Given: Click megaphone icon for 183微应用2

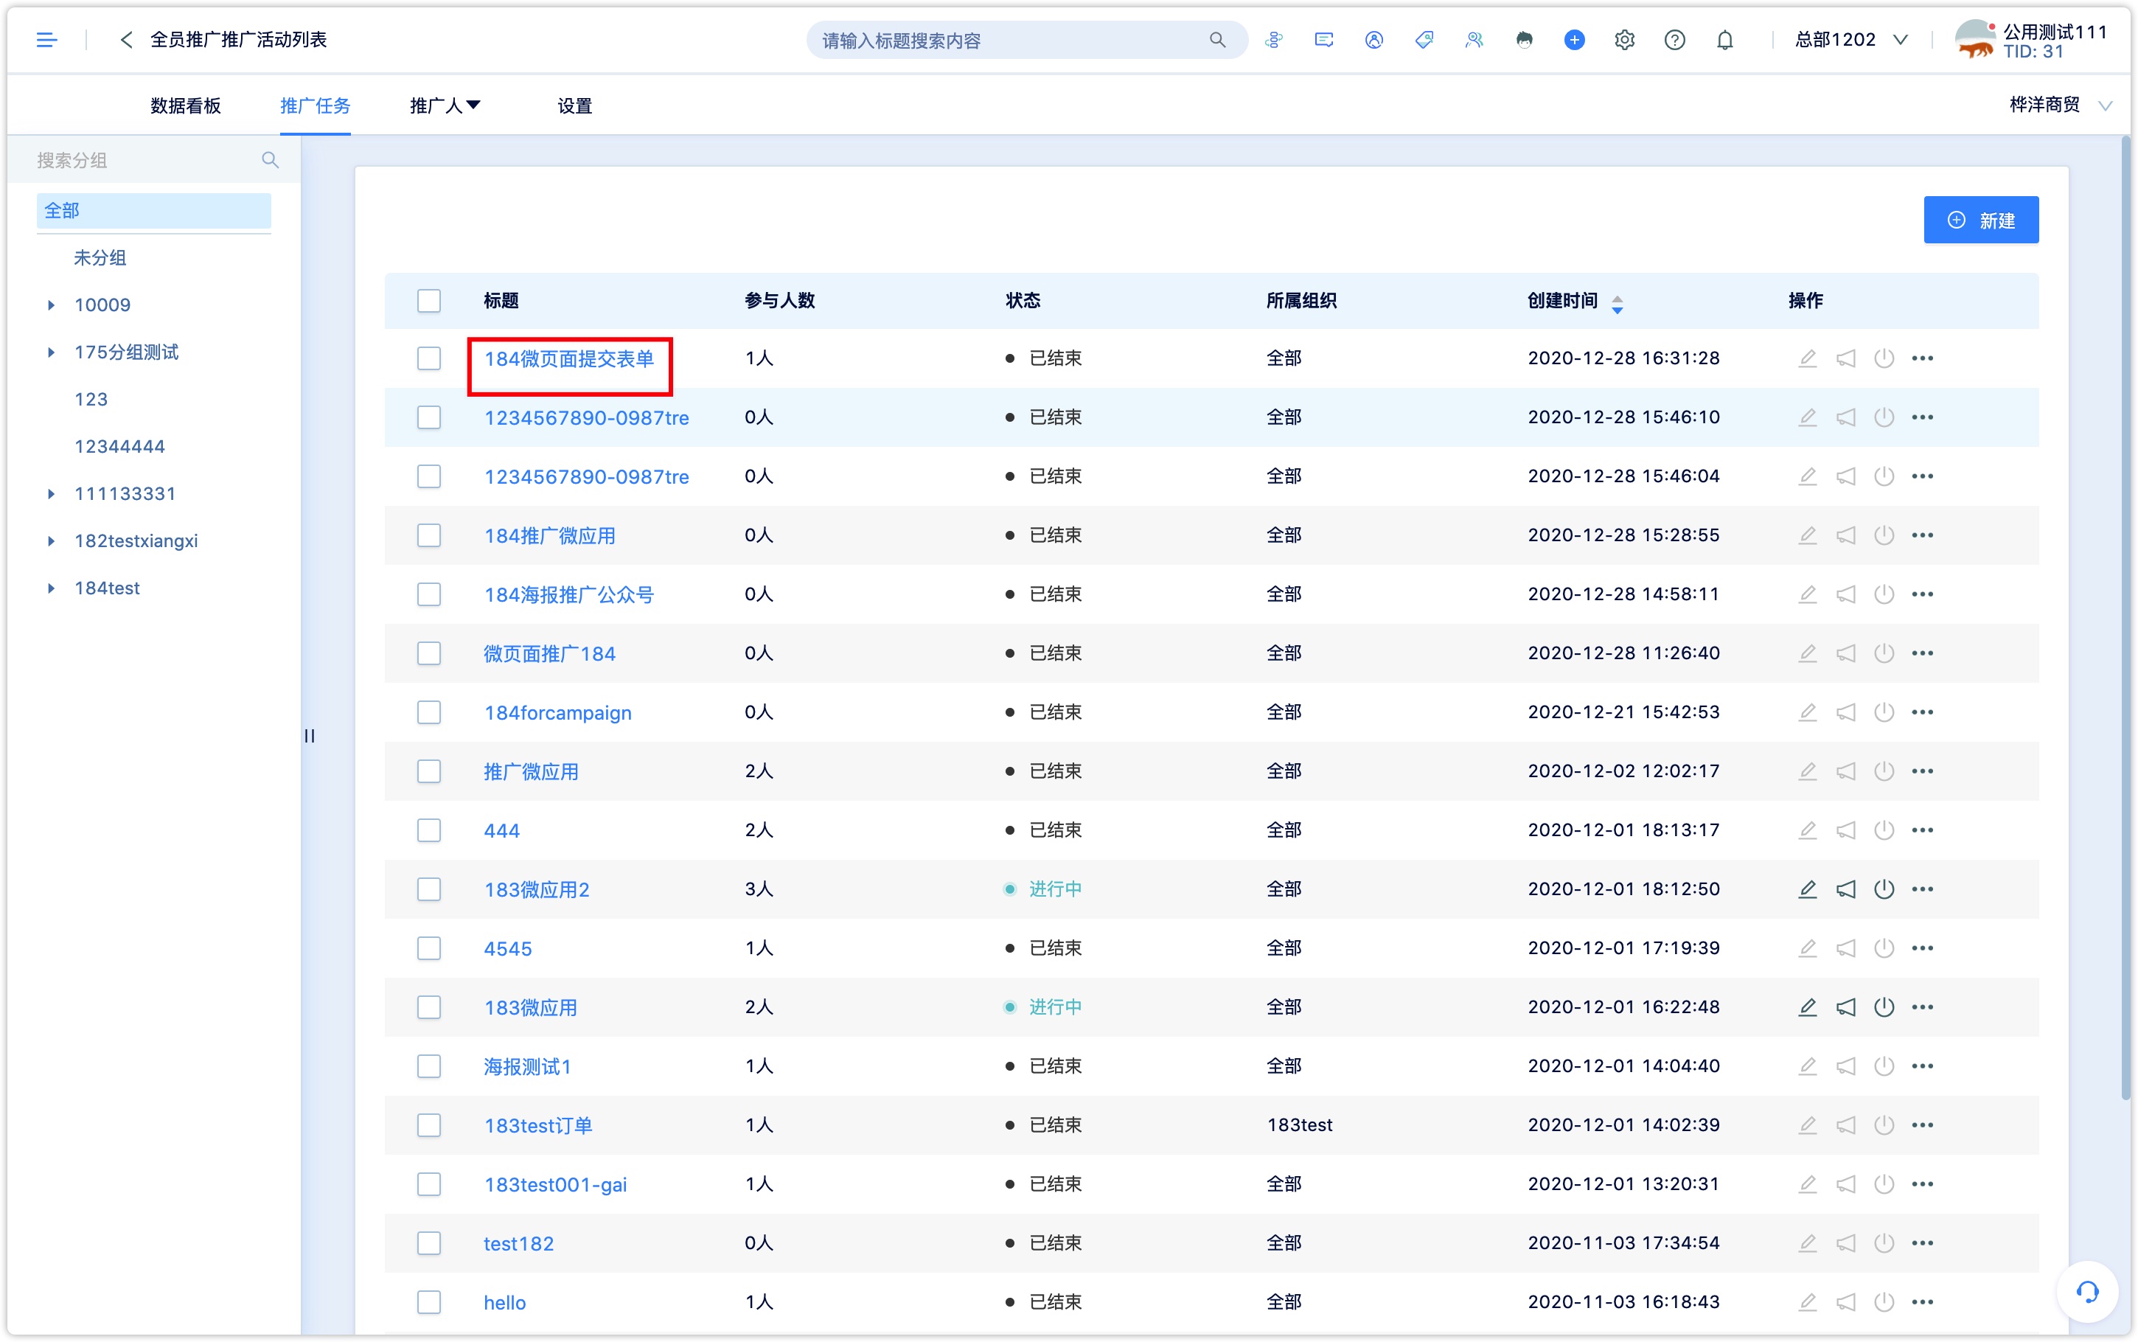Looking at the screenshot, I should 1845,889.
